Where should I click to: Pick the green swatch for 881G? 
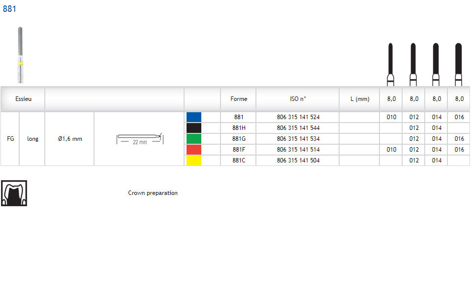point(194,139)
